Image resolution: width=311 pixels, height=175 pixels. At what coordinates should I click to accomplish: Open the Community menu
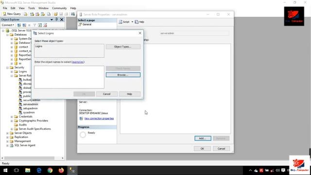(x=59, y=8)
